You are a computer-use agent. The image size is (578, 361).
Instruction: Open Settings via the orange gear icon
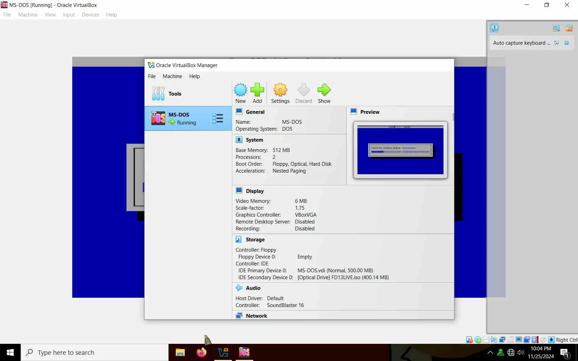click(280, 90)
